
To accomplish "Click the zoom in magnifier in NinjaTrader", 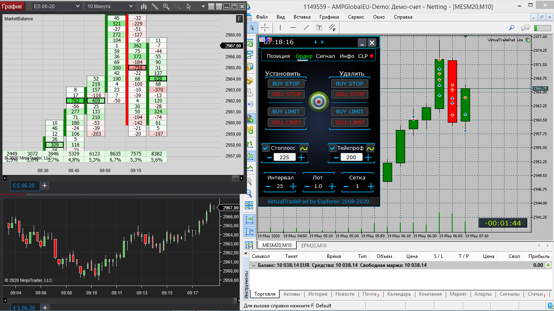I will click(x=166, y=6).
